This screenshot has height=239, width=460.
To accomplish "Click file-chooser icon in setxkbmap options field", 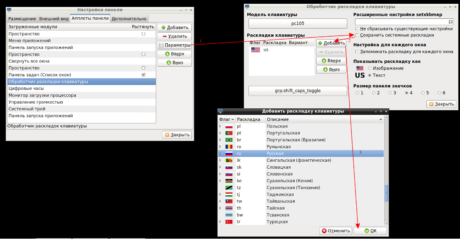I will [451, 22].
